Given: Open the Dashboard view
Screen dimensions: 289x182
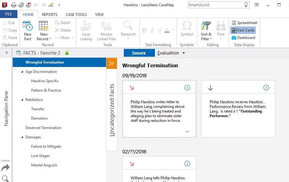Looking at the screenshot, I should point(243,38).
